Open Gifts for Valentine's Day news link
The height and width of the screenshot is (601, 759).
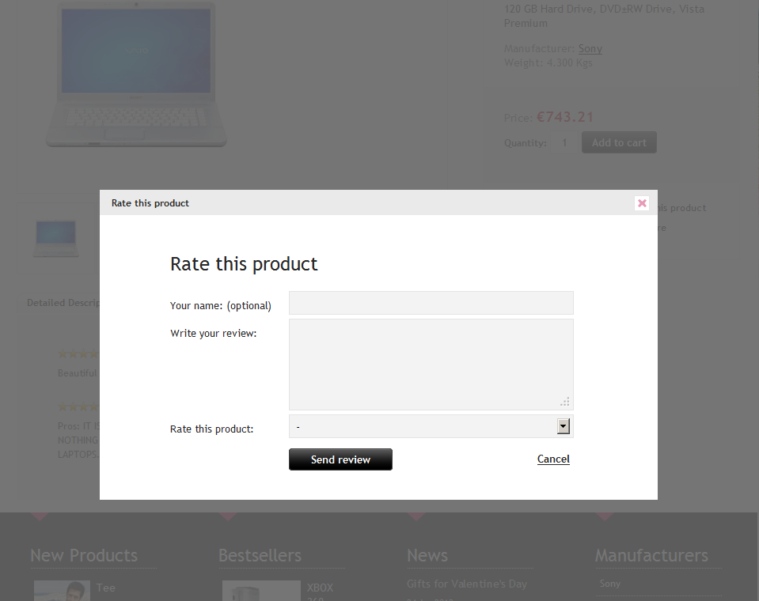click(466, 584)
